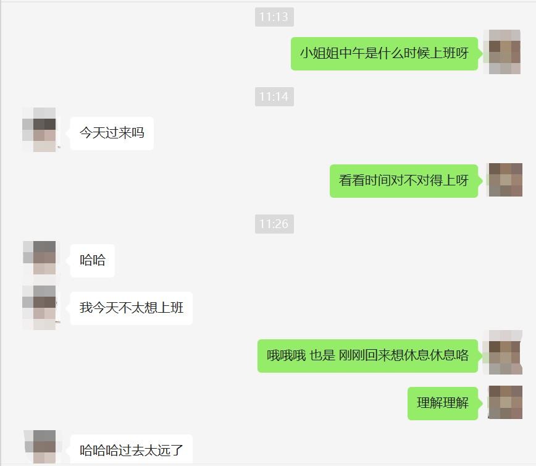
Task: Select the short 哈哈 message bubble
Action: 93,261
